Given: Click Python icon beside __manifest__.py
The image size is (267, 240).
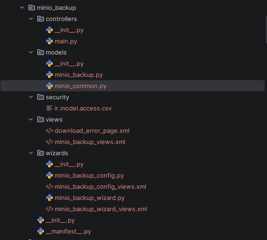Looking at the screenshot, I should [41, 231].
